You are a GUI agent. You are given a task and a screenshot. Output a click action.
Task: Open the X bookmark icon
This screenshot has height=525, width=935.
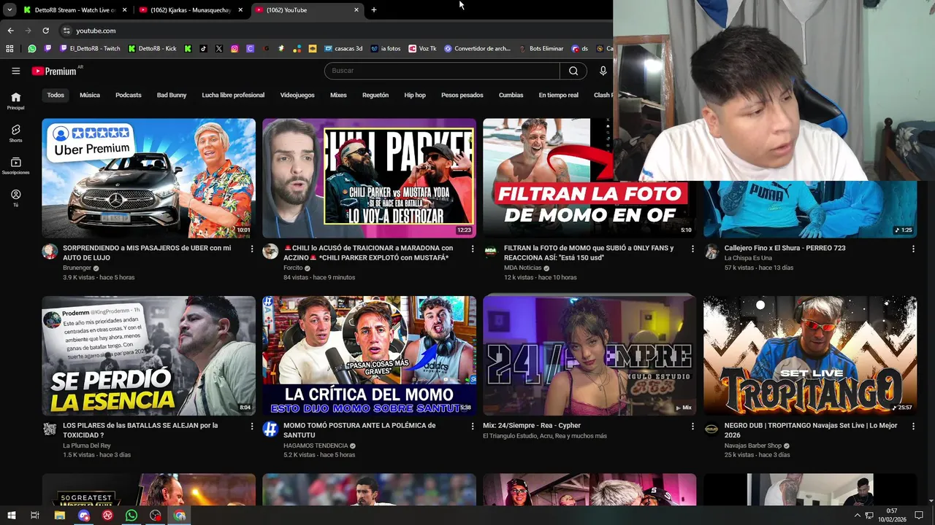tap(219, 48)
